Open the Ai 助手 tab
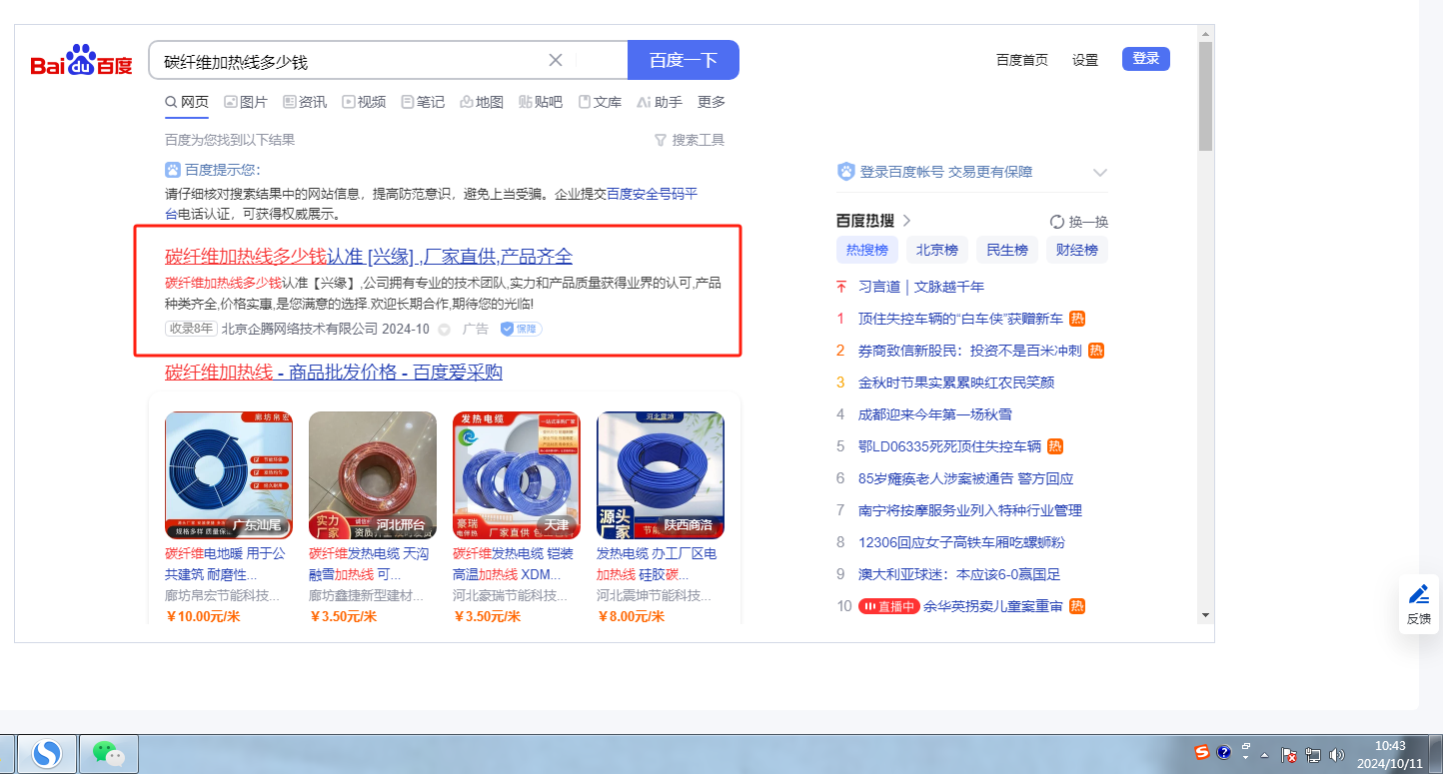Viewport: 1443px width, 774px height. [660, 102]
